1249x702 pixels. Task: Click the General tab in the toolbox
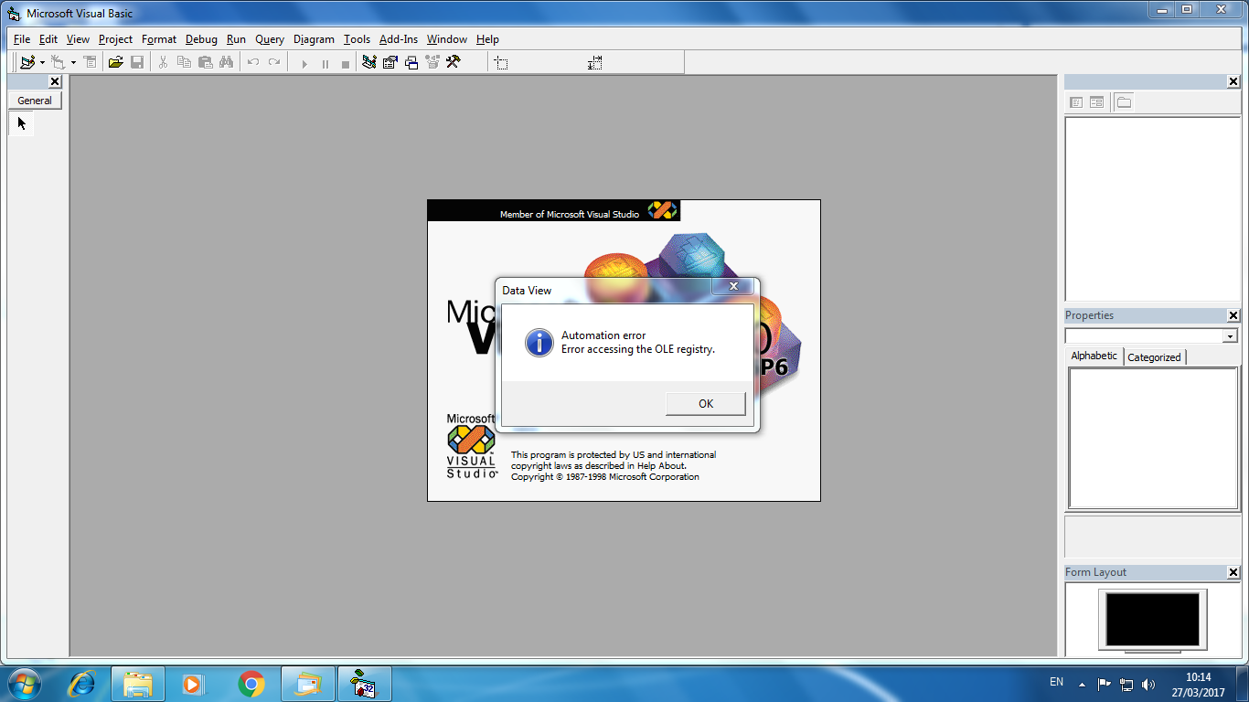[x=35, y=101]
